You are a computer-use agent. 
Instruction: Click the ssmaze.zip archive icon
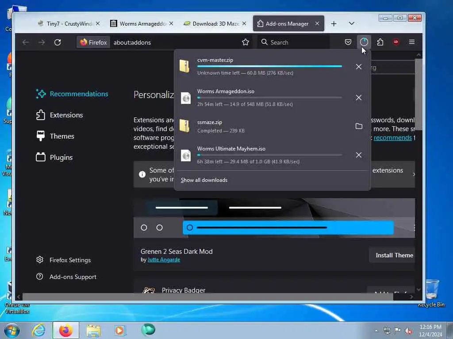click(185, 126)
